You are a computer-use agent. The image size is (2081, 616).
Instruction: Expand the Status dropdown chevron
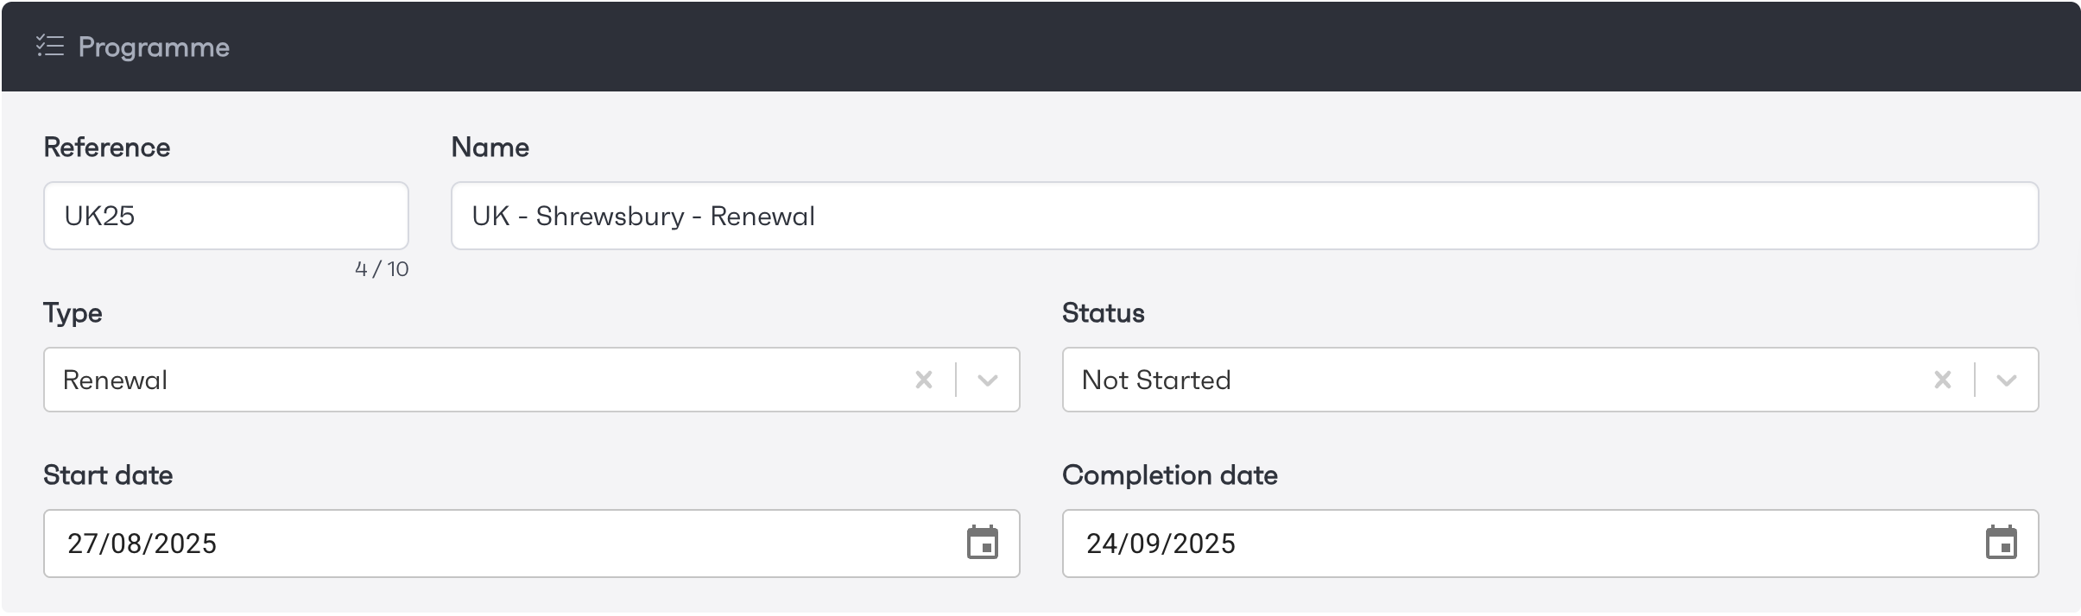pyautogui.click(x=2007, y=380)
